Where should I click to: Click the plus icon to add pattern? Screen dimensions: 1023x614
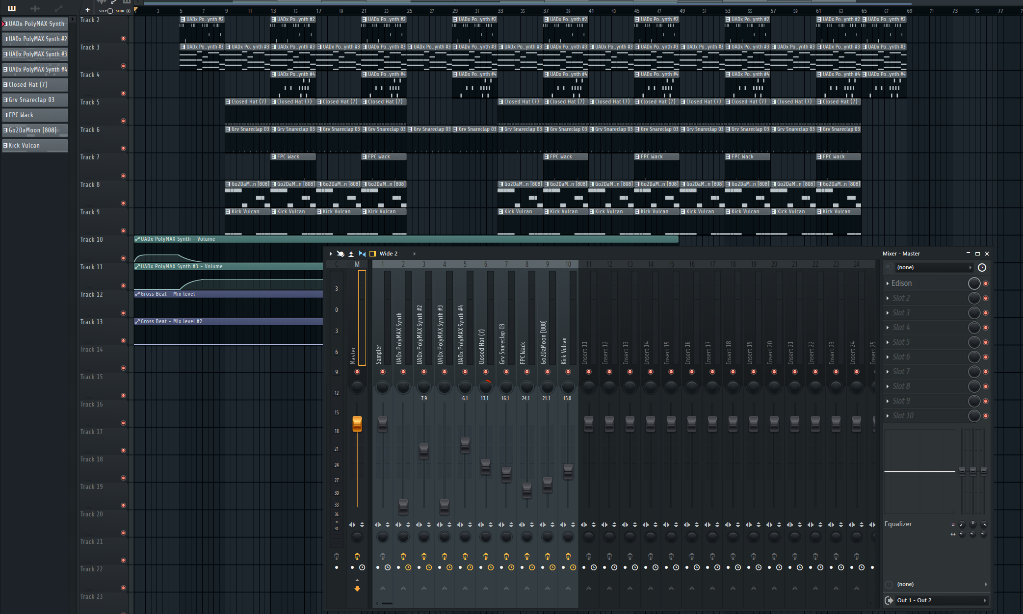(87, 10)
